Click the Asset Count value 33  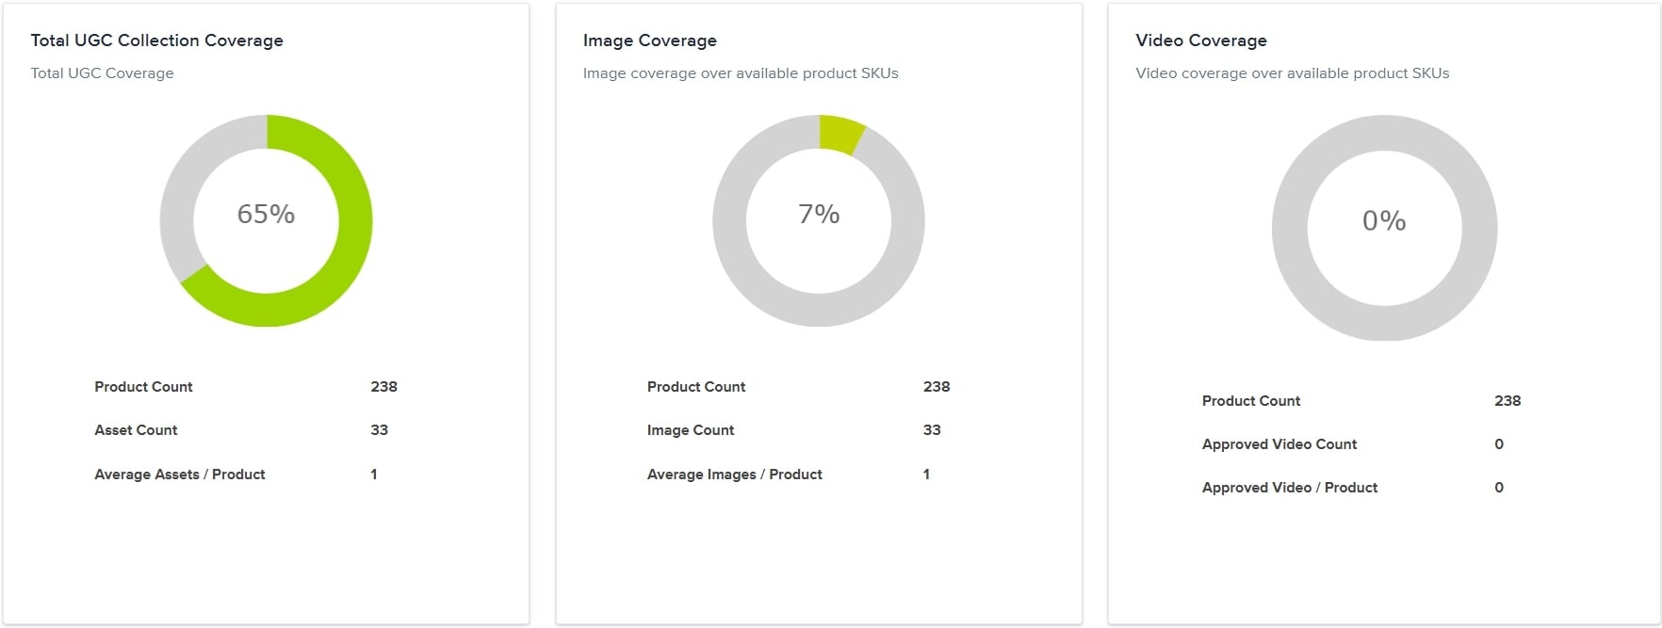pyautogui.click(x=379, y=430)
